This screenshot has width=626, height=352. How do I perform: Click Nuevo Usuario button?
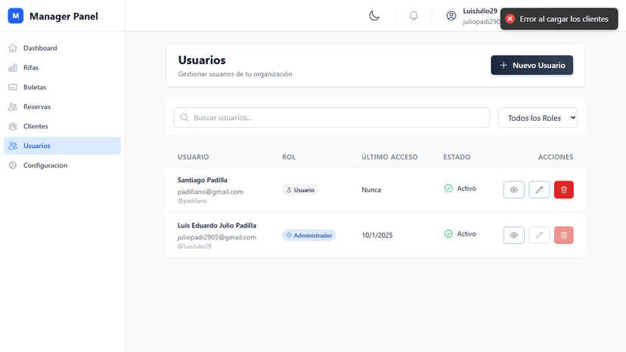(x=531, y=66)
